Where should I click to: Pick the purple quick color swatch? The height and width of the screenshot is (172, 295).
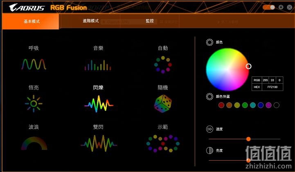pyautogui.click(x=268, y=105)
